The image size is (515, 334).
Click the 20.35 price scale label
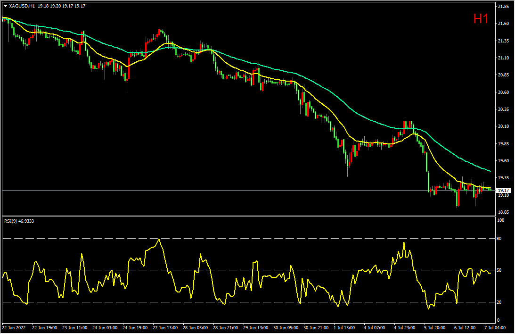click(503, 109)
